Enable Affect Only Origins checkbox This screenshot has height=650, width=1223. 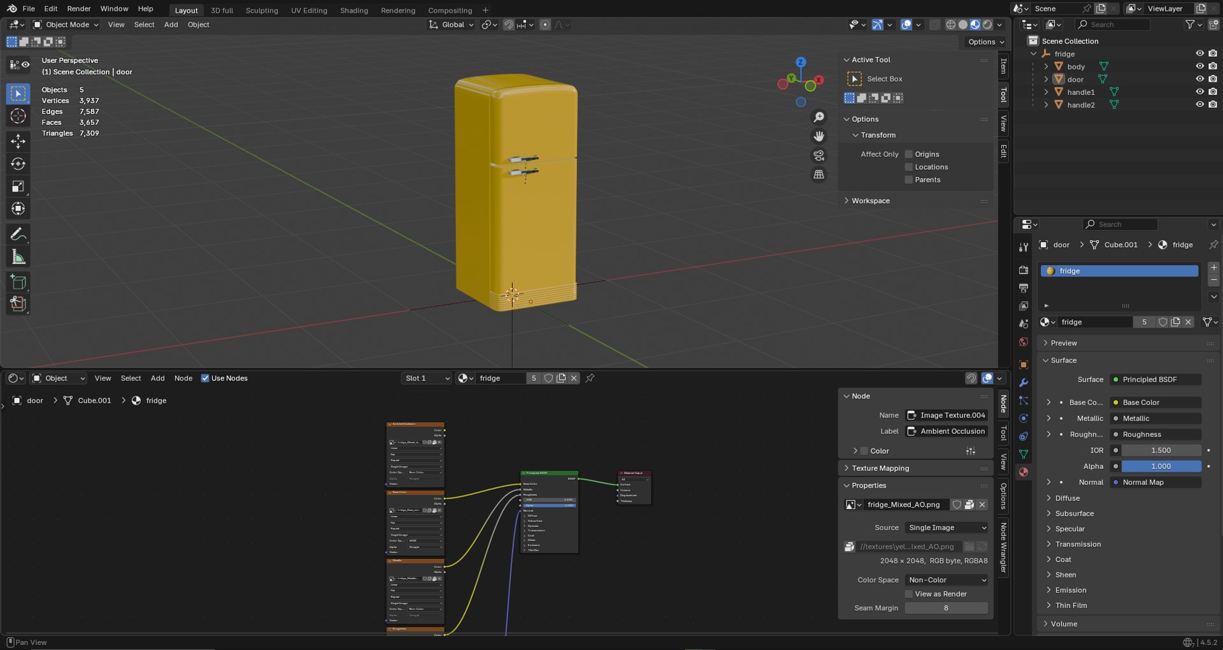click(x=909, y=154)
